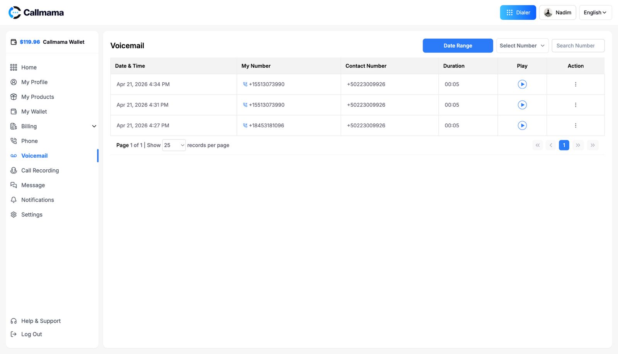Play the voicemail from 4:34 PM
618x354 pixels.
coord(522,84)
